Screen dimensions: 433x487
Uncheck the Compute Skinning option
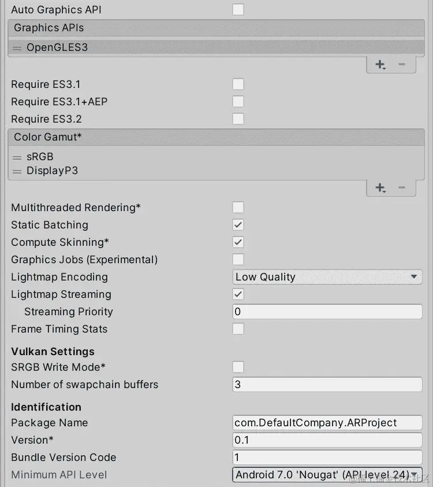coord(238,242)
